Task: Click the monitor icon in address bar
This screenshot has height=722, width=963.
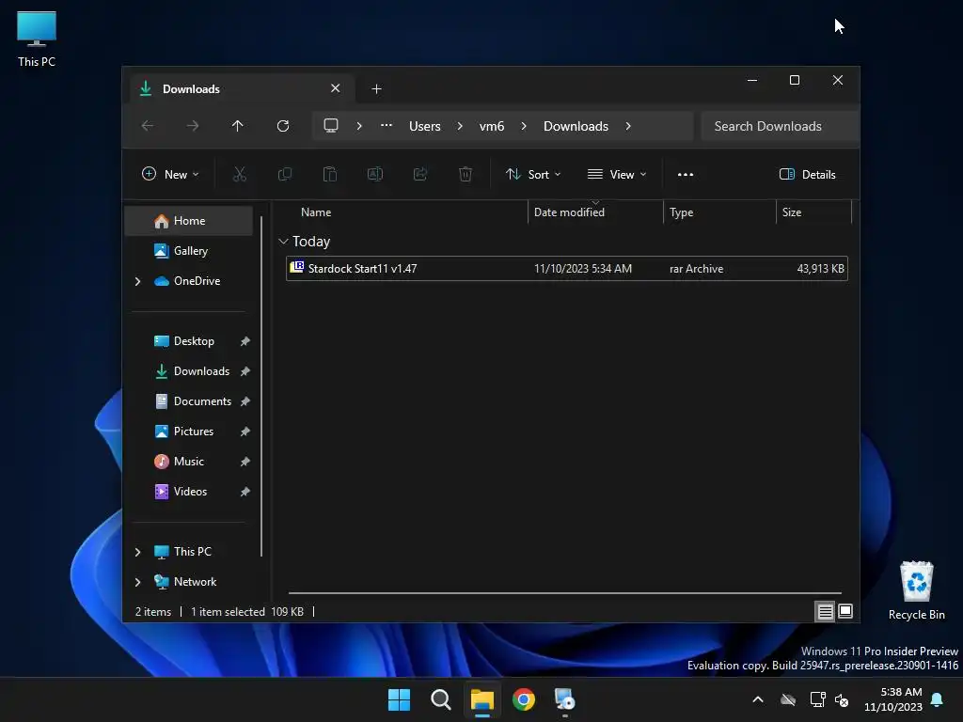Action: [x=331, y=126]
